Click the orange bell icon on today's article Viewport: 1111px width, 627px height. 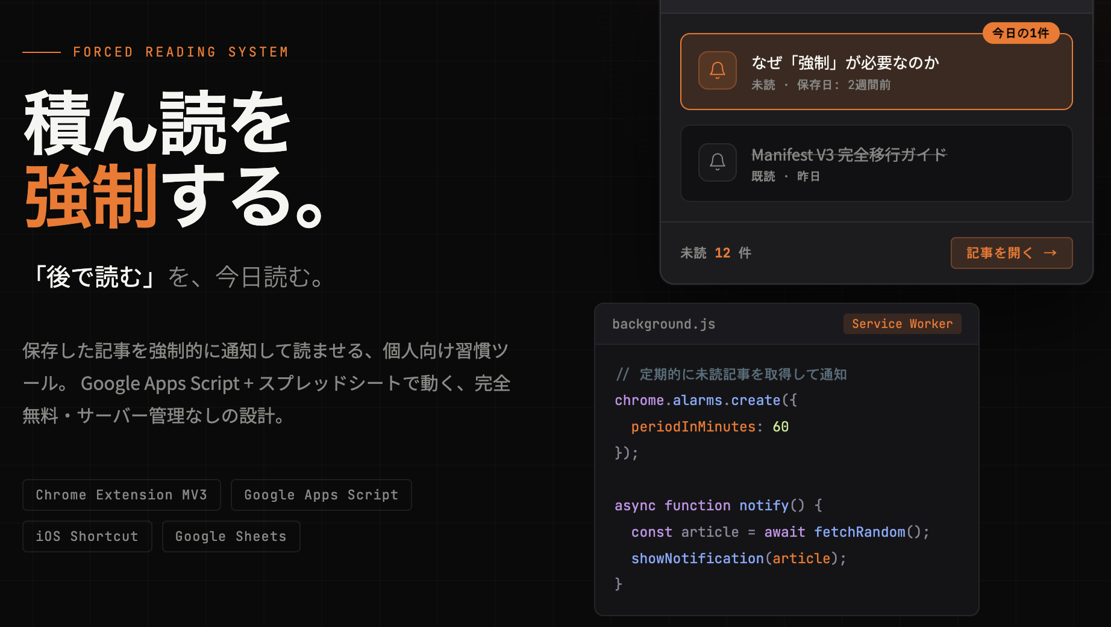[717, 70]
